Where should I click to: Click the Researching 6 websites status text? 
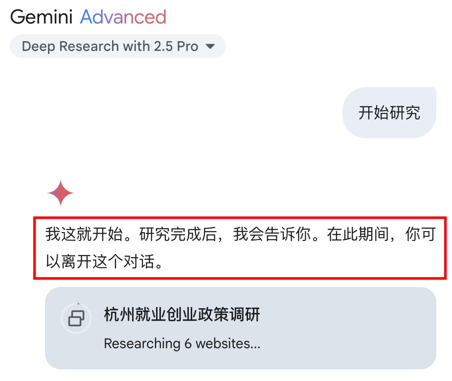(182, 343)
